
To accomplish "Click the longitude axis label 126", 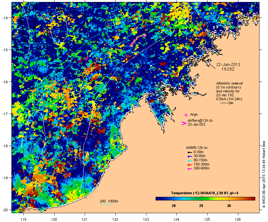I will [x=238, y=219].
